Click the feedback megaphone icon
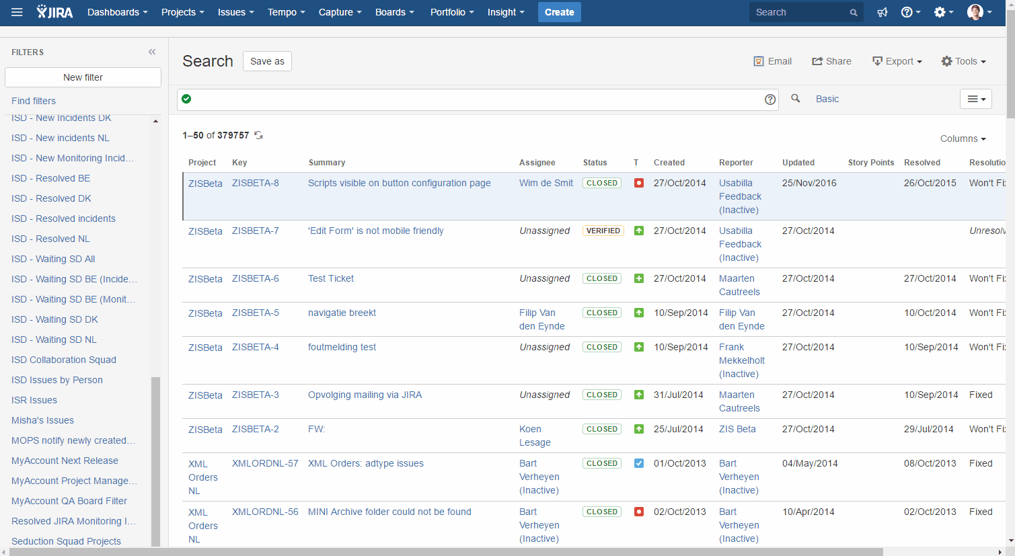The image size is (1015, 556). (x=882, y=12)
